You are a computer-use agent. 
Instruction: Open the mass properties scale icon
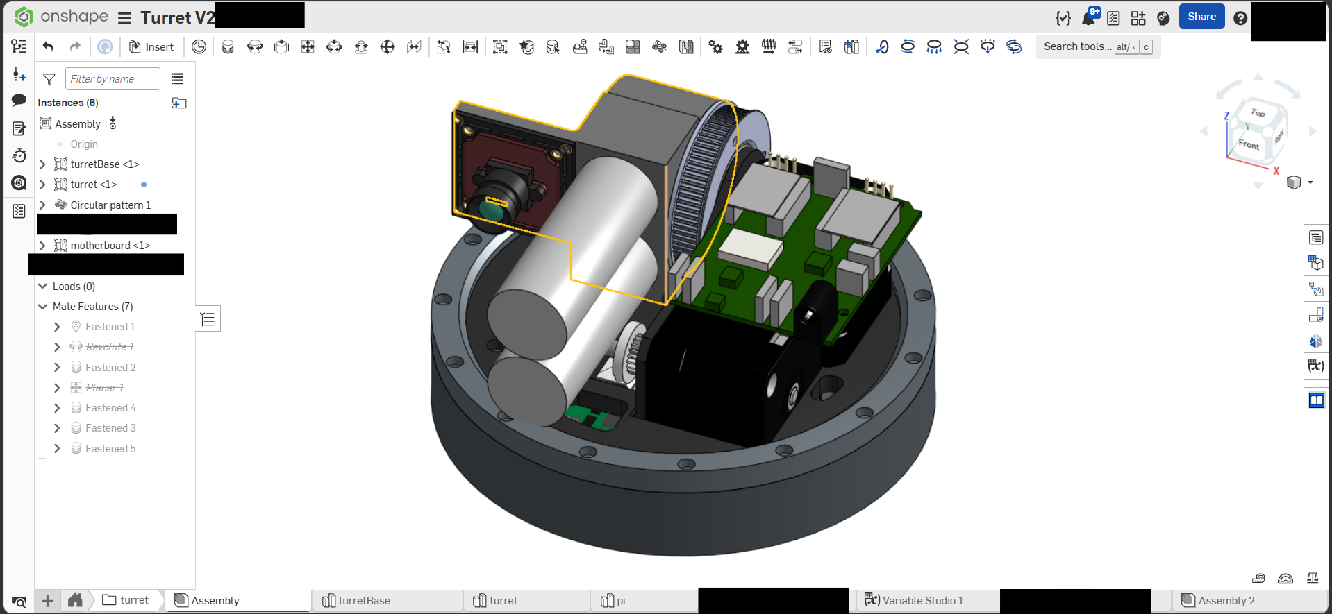click(x=1313, y=578)
